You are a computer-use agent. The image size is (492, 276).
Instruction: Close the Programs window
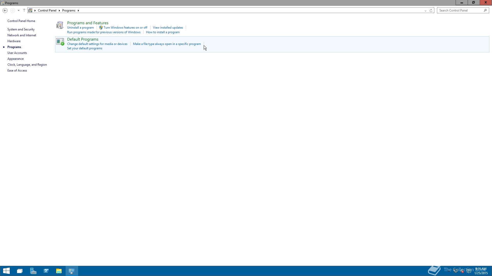click(x=486, y=3)
